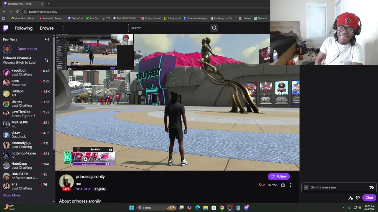
Task: Switch to the Browse tab
Action: (47, 28)
